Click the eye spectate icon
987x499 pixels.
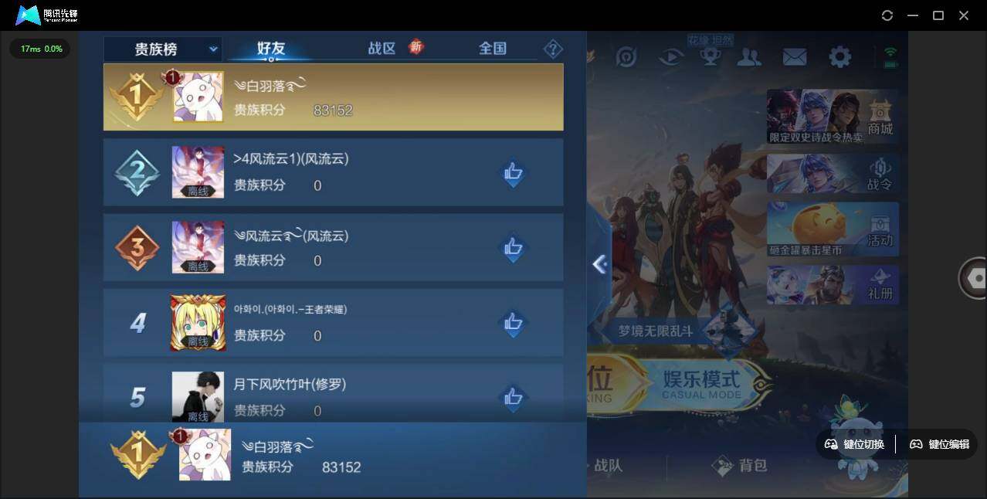click(671, 56)
